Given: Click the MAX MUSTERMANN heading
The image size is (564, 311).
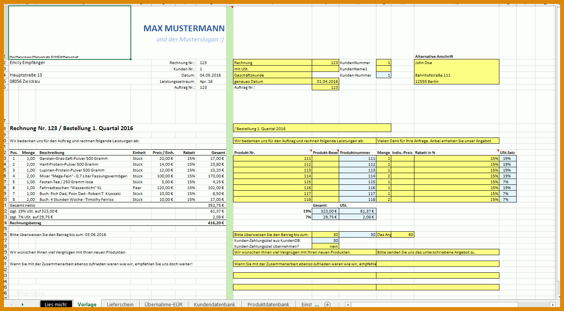Looking at the screenshot, I should [x=184, y=28].
